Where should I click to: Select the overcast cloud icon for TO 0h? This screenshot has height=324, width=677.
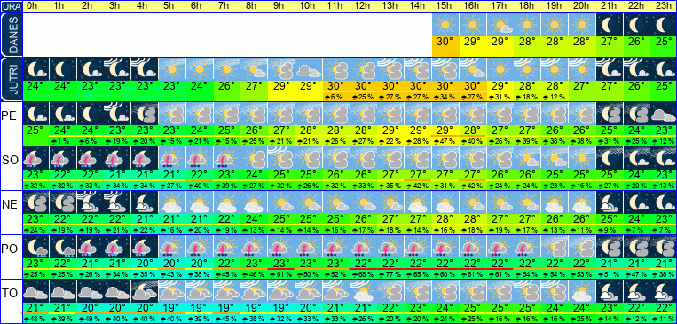pos(35,291)
